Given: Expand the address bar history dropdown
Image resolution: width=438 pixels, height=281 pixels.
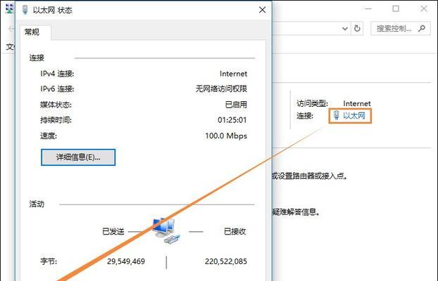Looking at the screenshot, I should pos(345,28).
